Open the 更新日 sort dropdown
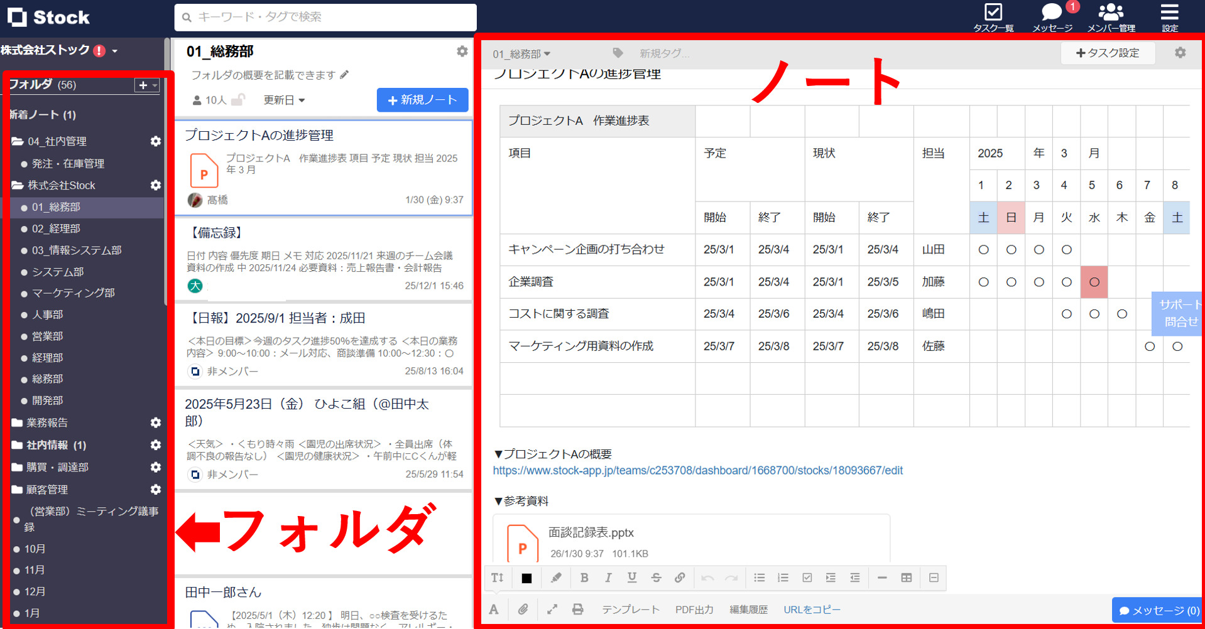This screenshot has height=629, width=1205. click(284, 100)
